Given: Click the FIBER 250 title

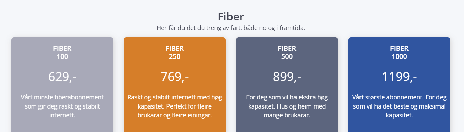Looking at the screenshot, I should click(175, 52).
